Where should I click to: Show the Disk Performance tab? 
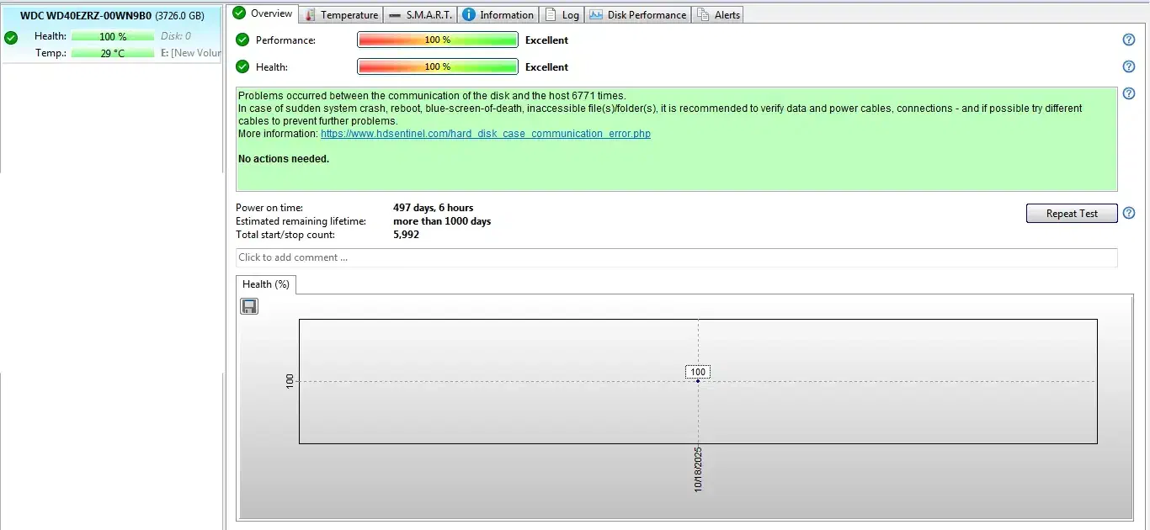[638, 14]
